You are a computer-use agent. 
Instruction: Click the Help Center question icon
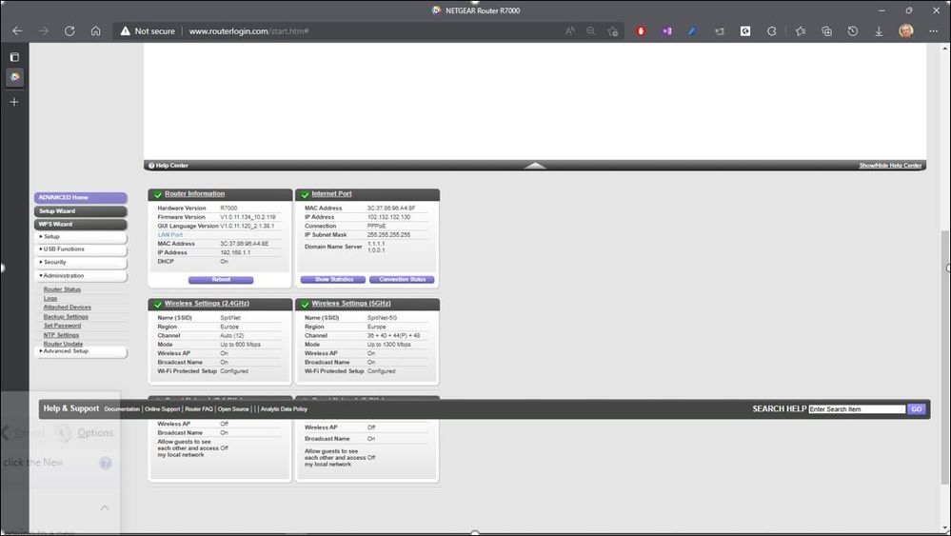pyautogui.click(x=151, y=166)
